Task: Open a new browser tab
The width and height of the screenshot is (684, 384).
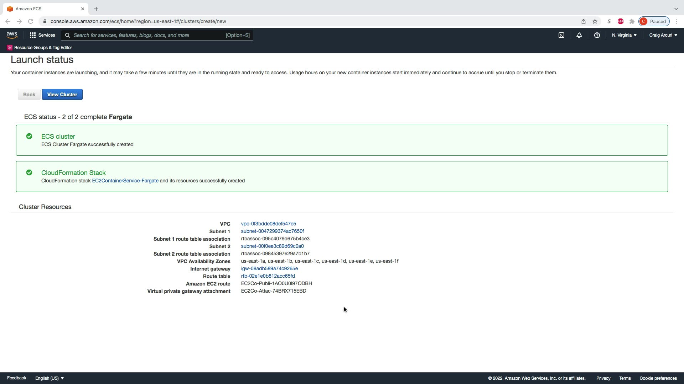Action: tap(96, 9)
